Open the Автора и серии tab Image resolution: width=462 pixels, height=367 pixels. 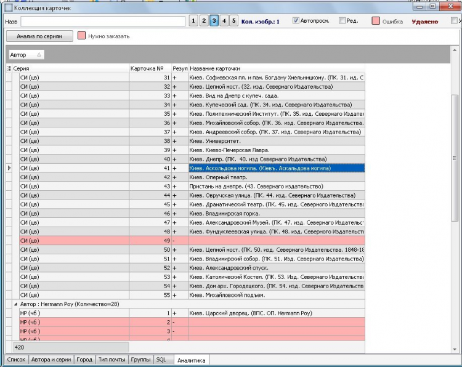pos(51,360)
